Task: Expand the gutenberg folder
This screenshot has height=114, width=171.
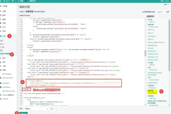Action: point(152,36)
